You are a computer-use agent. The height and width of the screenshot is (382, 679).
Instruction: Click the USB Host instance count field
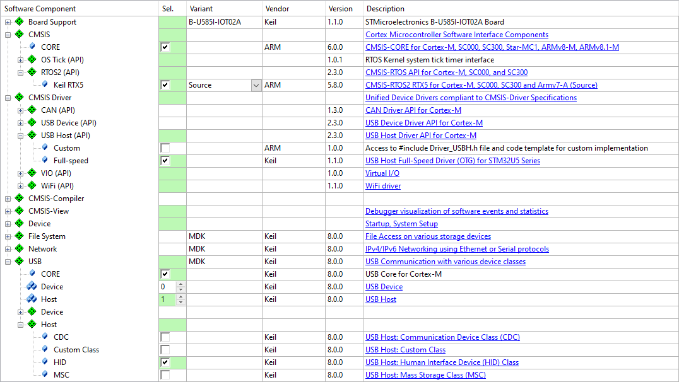pos(167,299)
